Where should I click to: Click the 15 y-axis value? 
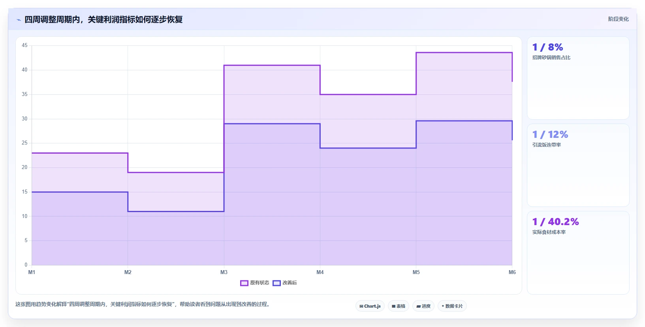click(x=25, y=192)
